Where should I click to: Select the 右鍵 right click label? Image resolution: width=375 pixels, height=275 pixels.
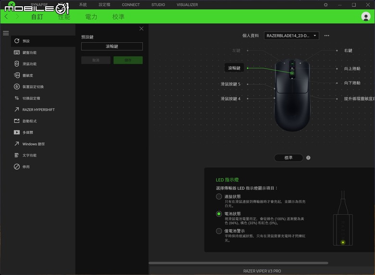tap(348, 50)
